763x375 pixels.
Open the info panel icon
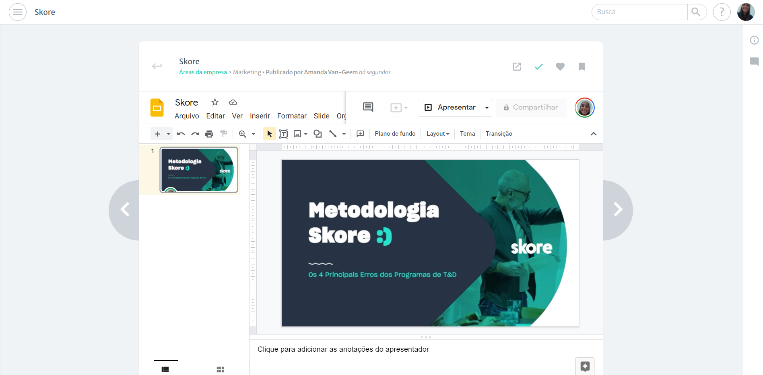tap(755, 40)
